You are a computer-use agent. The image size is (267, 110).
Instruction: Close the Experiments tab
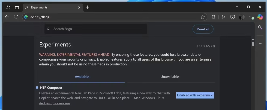[x=79, y=7]
